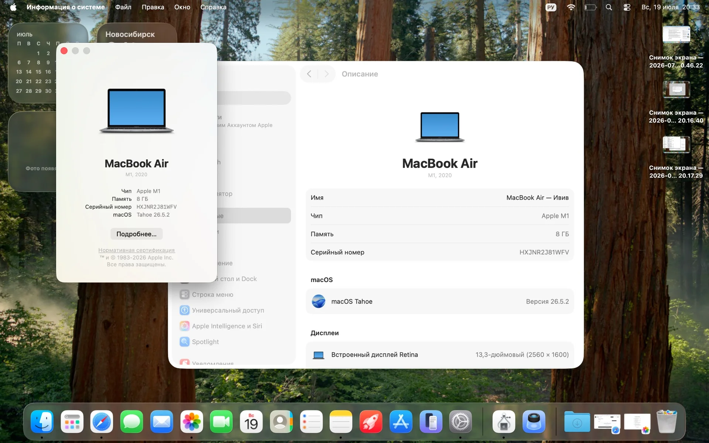The height and width of the screenshot is (443, 709).
Task: Click Встроенный дисплей Retina row
Action: (x=440, y=354)
